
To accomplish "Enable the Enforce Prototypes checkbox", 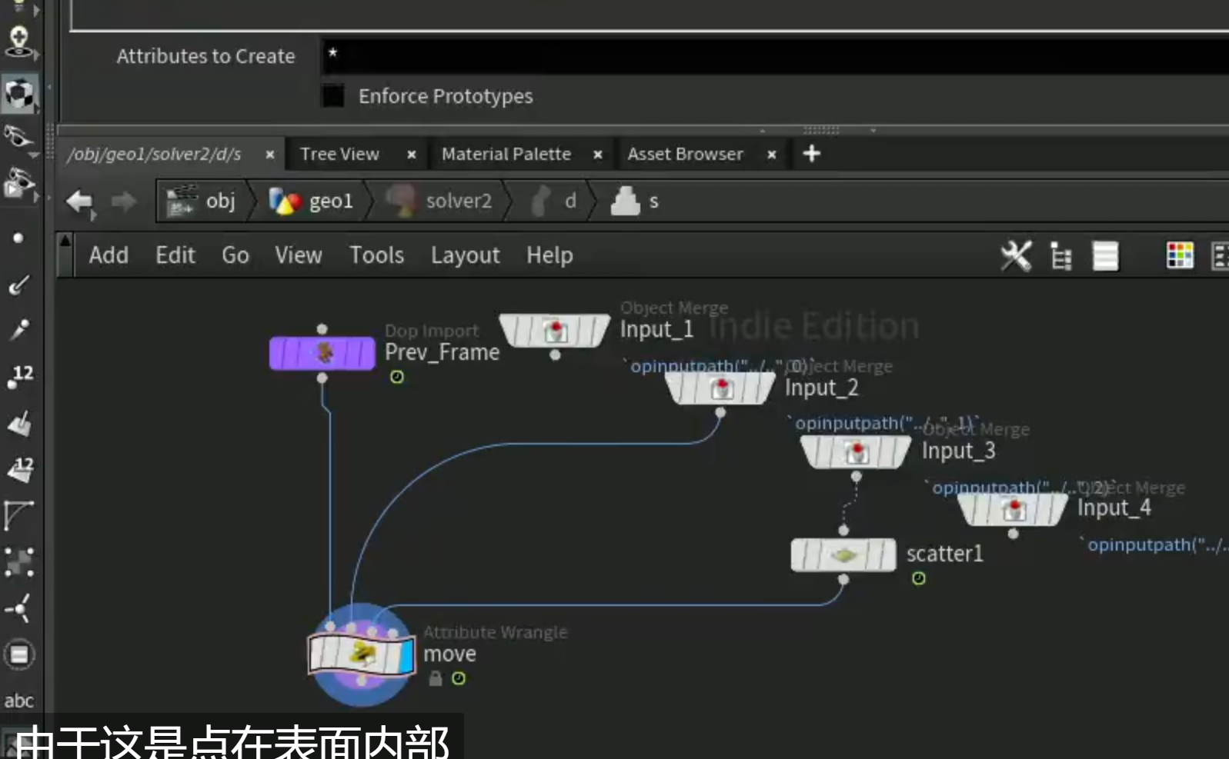I will coord(333,96).
